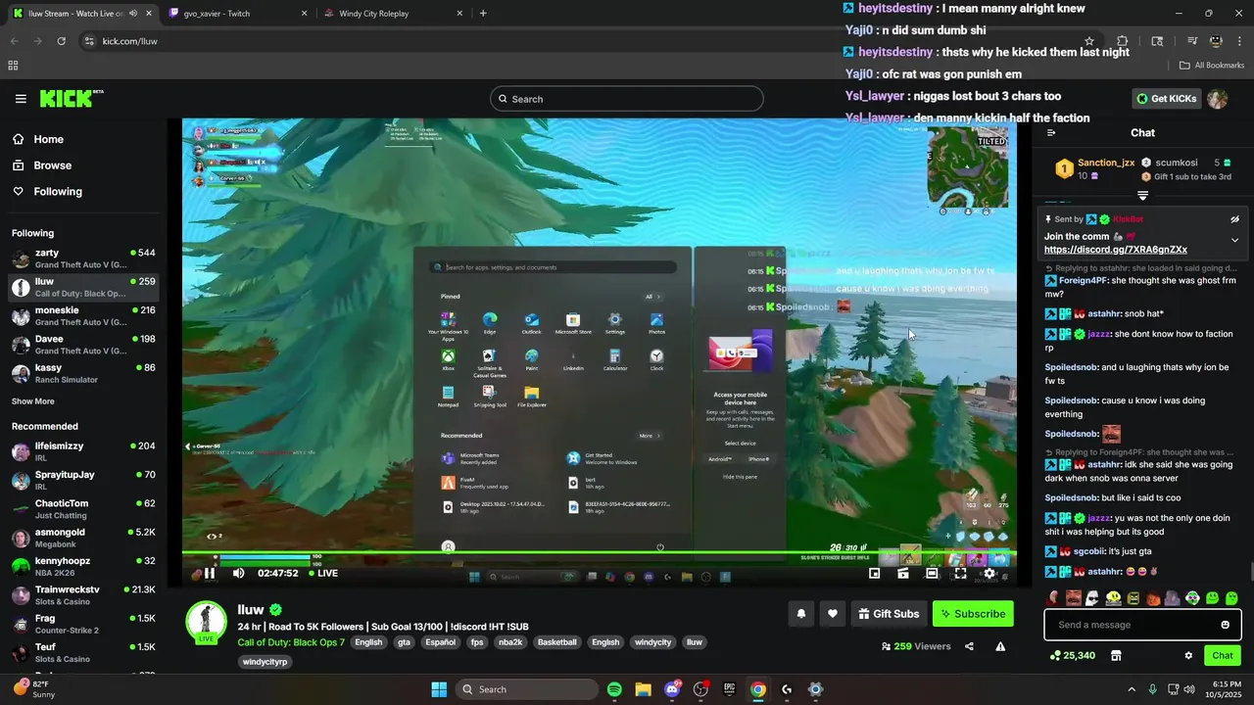Reload the kick.com page
This screenshot has width=1254, height=705.
tap(61, 41)
